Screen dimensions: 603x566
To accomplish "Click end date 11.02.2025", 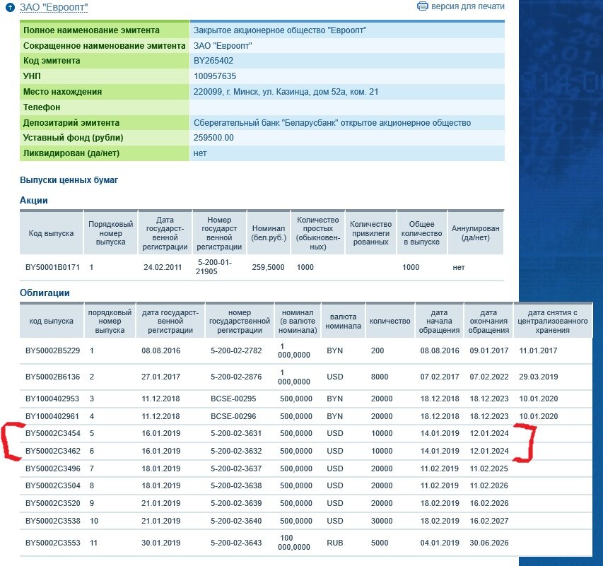I will coord(488,468).
